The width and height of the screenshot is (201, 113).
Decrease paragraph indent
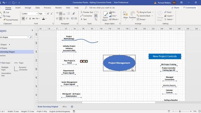coord(72,19)
